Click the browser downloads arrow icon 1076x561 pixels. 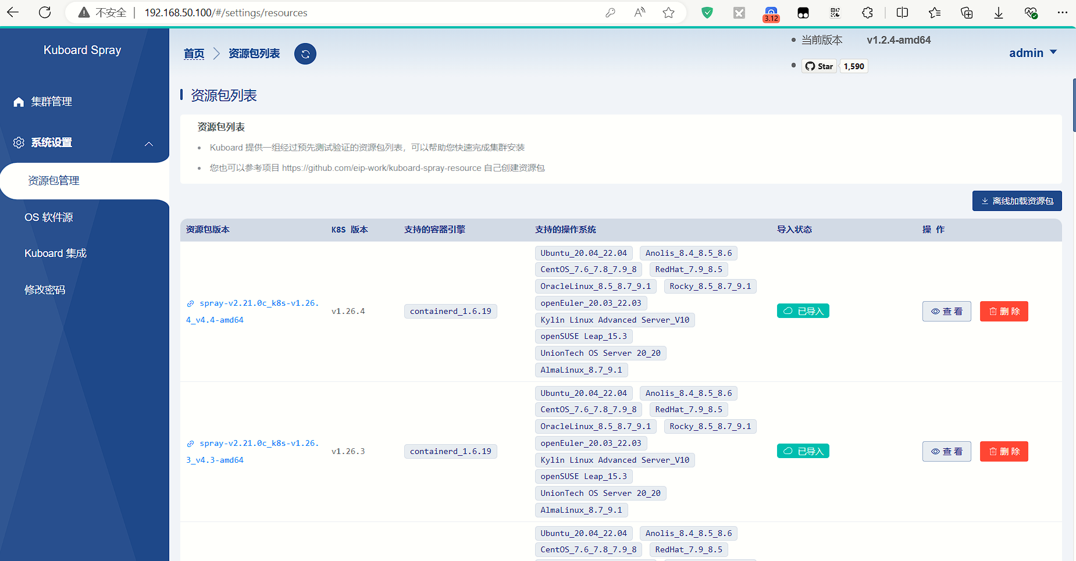coord(998,13)
